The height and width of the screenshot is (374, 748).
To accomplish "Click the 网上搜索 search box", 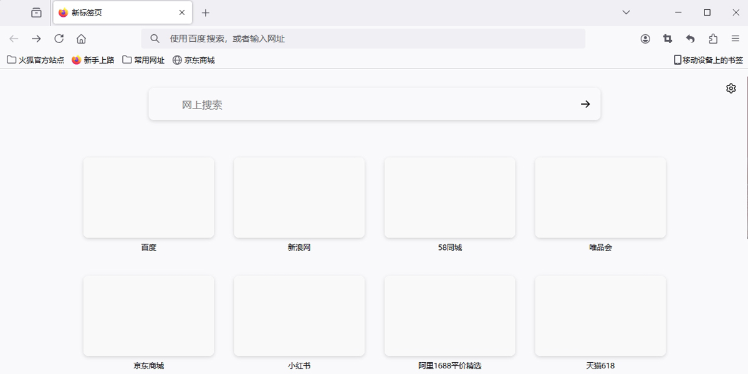I will coord(374,104).
